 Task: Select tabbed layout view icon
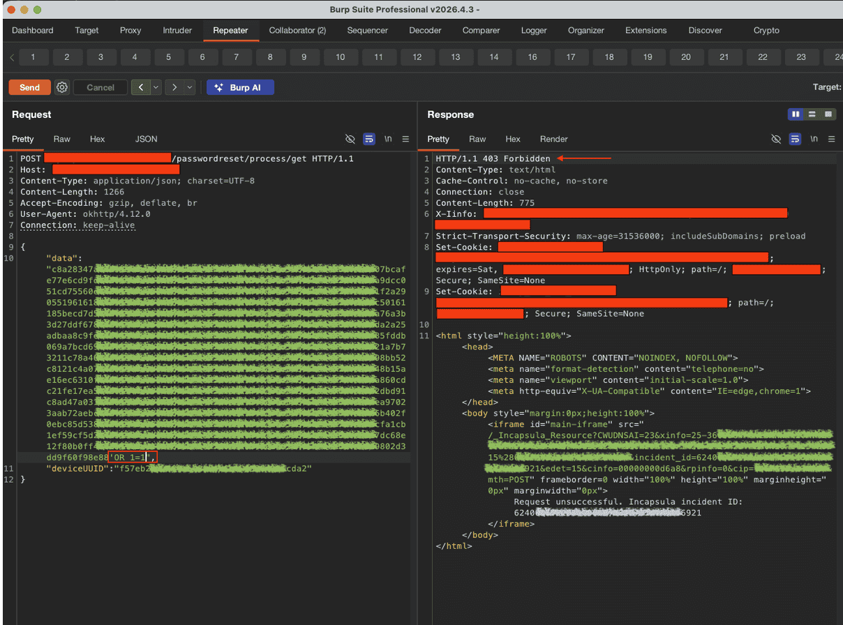(828, 114)
